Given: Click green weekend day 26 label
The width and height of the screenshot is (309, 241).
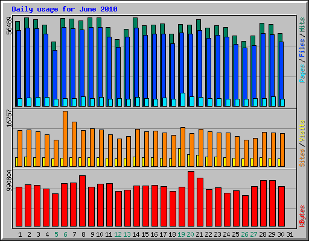Looking at the screenshot, I should tap(244, 234).
